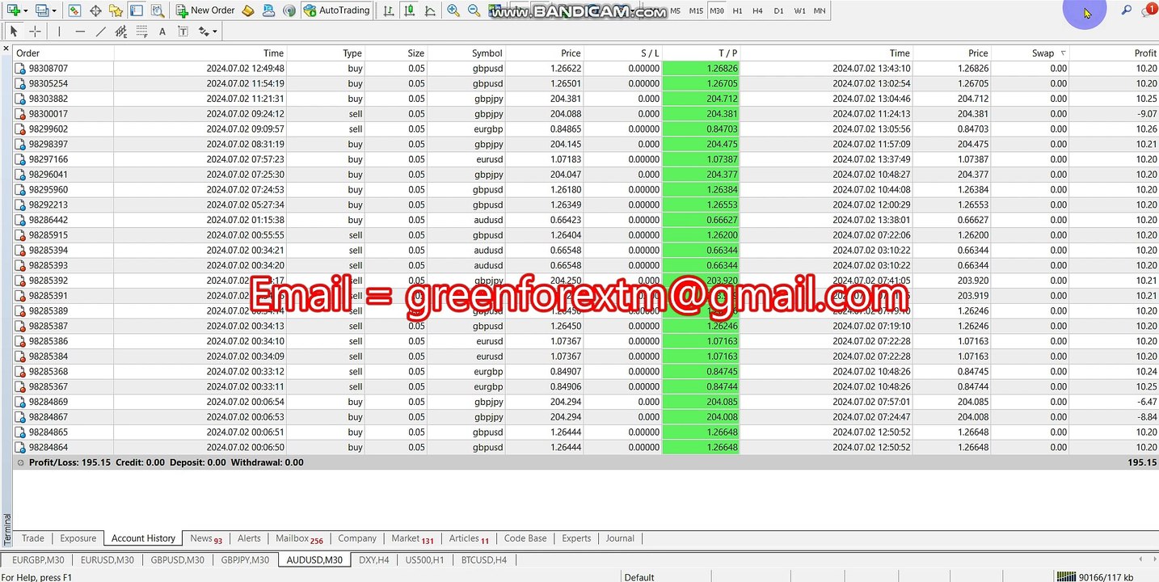Switch chart to line chart mode
The image size is (1159, 582).
click(x=429, y=11)
